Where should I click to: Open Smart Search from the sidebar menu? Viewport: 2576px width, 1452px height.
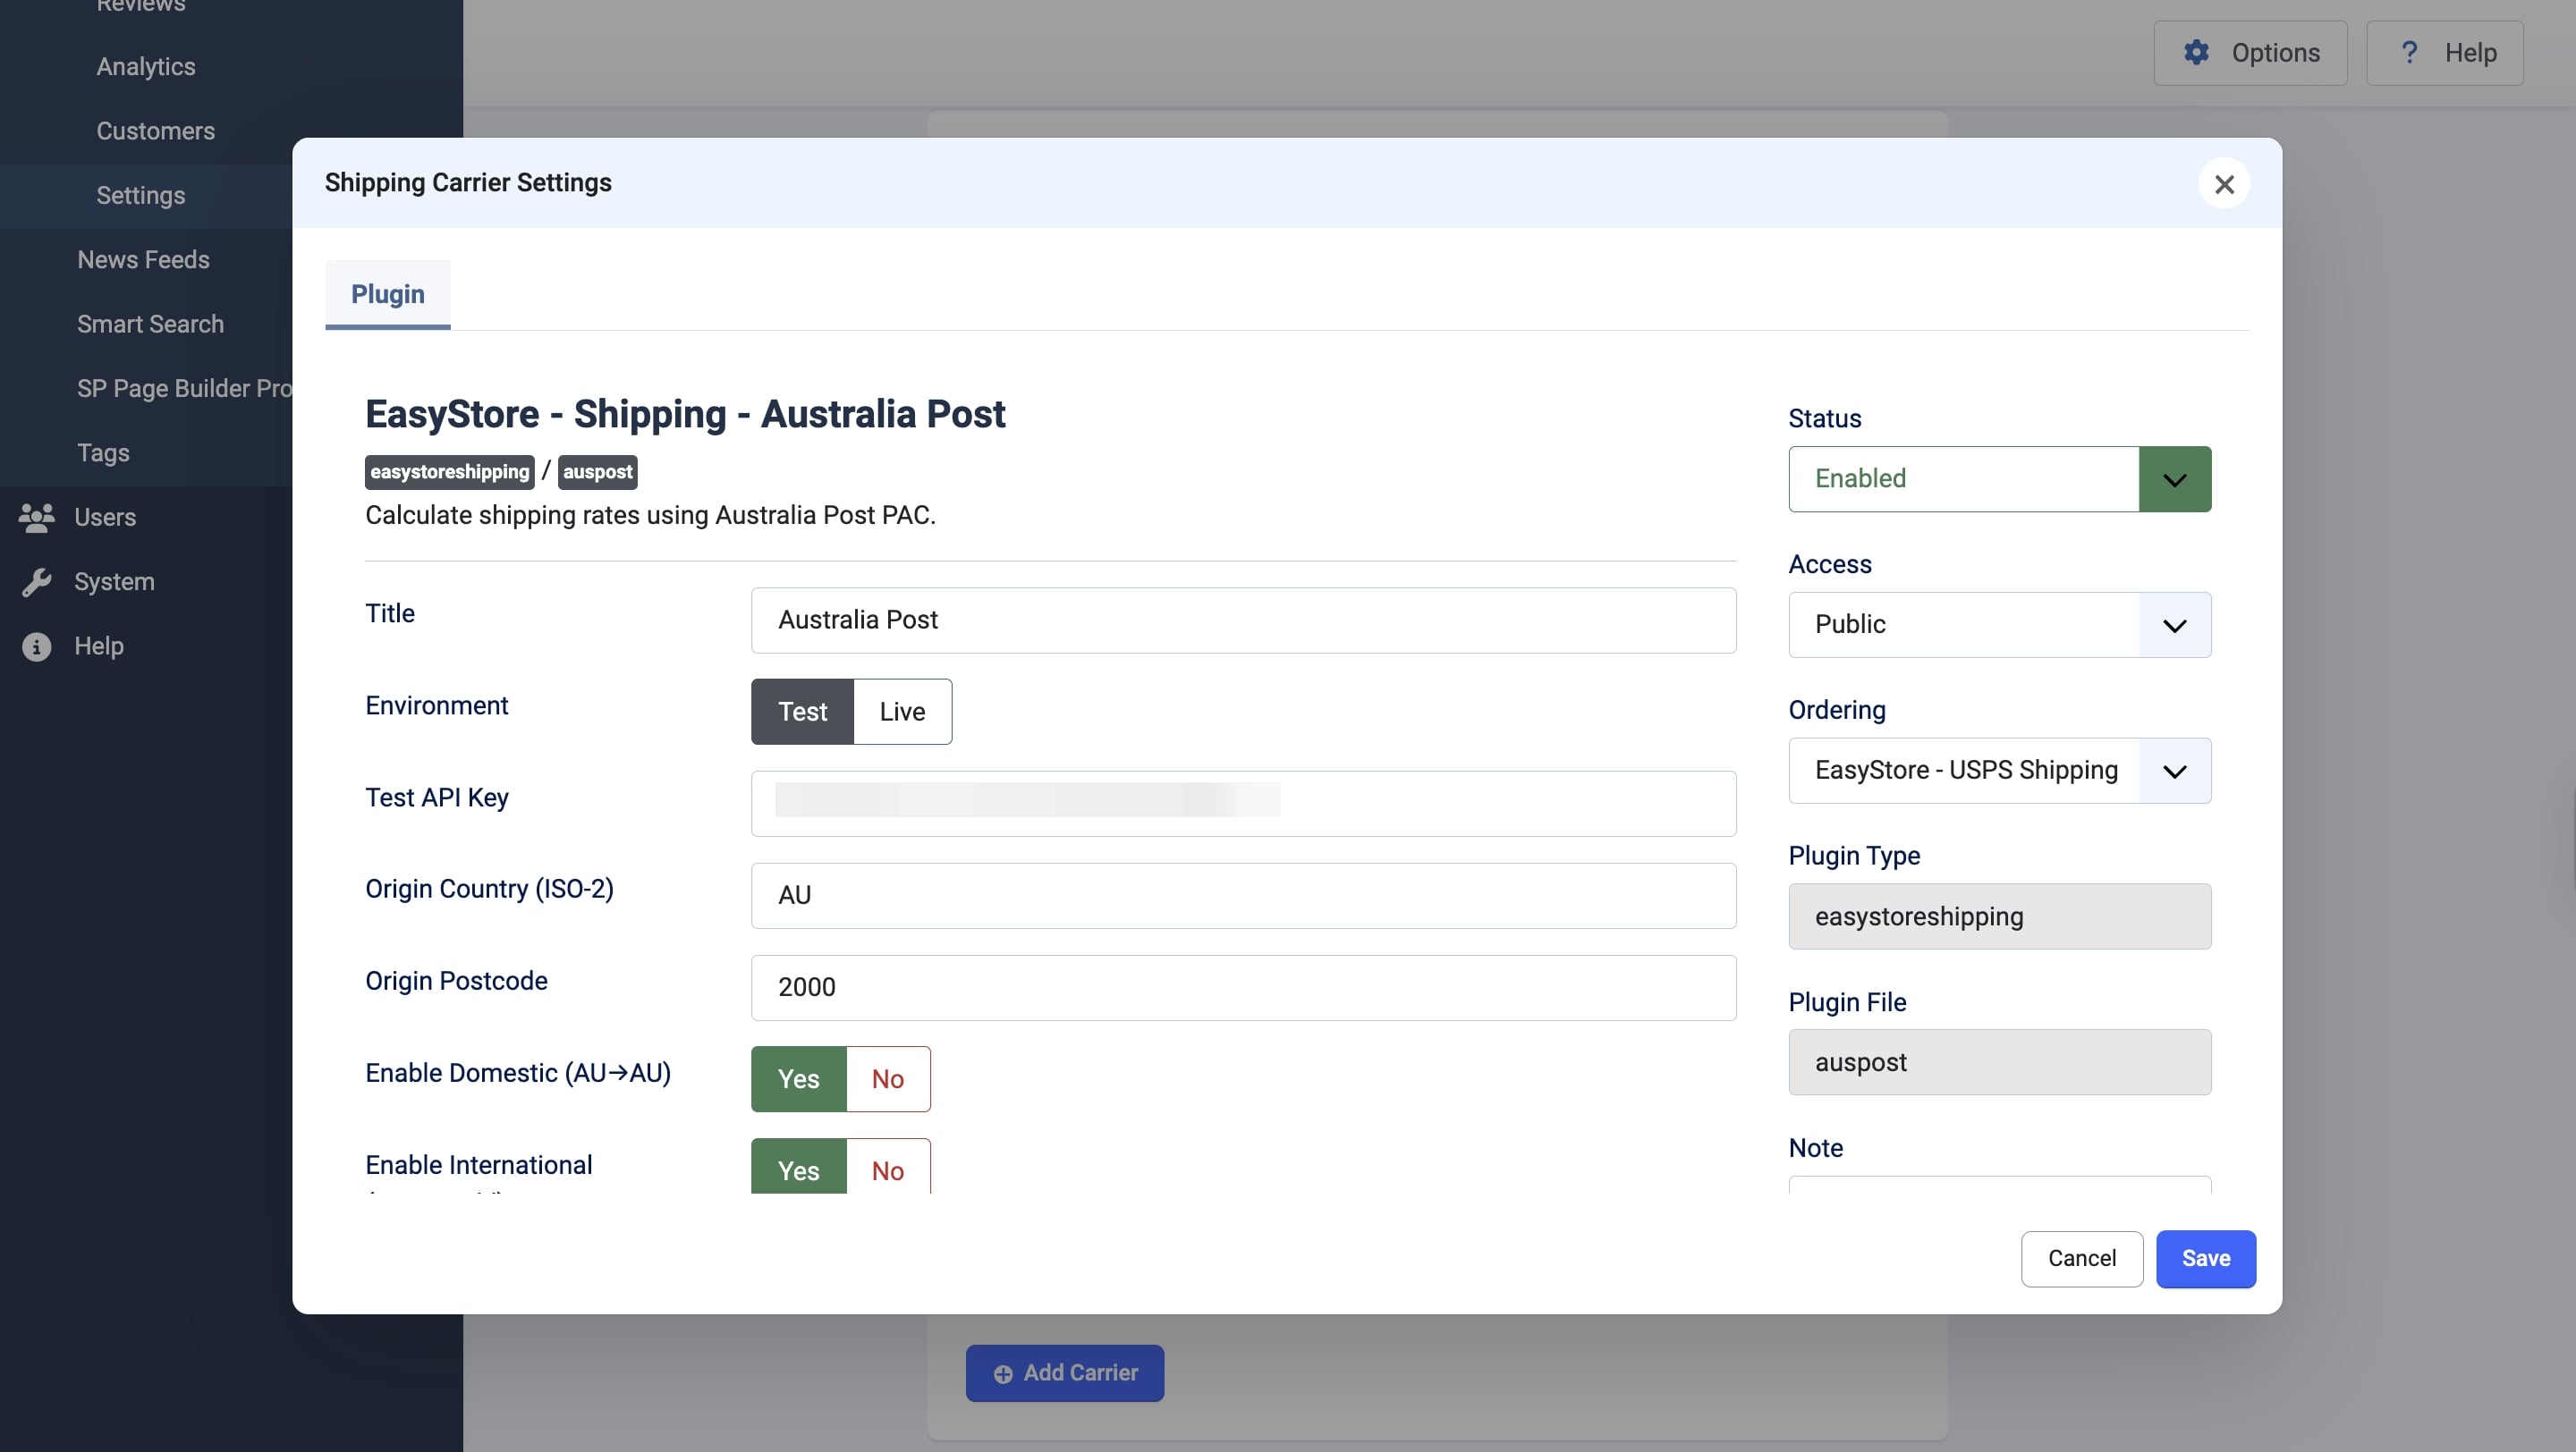151,324
